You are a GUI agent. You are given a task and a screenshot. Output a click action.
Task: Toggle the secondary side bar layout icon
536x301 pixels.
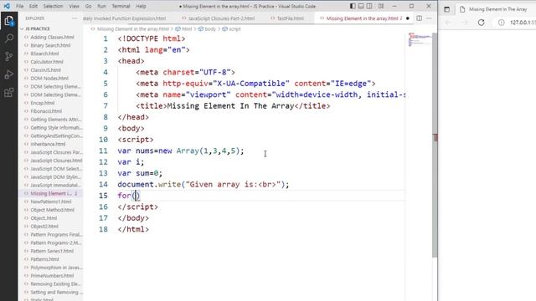tap(369, 6)
